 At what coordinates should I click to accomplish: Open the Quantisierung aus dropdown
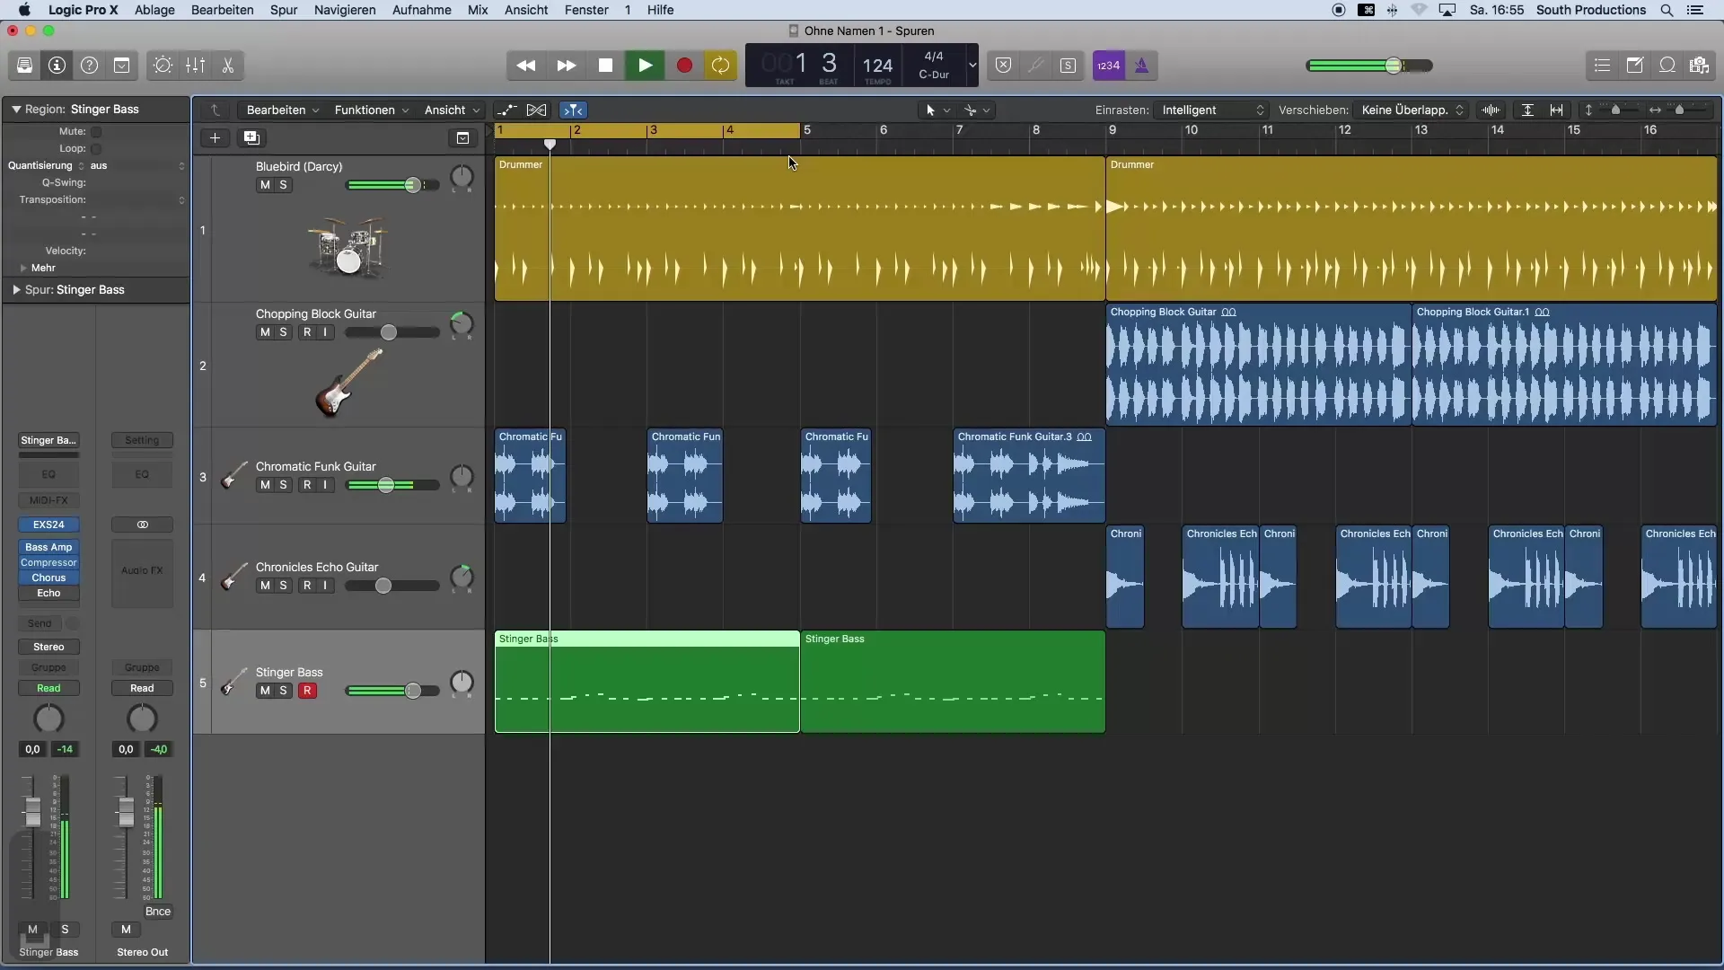(136, 165)
